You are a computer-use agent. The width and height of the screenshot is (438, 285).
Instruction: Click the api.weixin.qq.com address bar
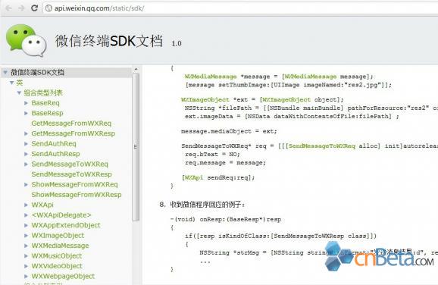click(x=240, y=8)
